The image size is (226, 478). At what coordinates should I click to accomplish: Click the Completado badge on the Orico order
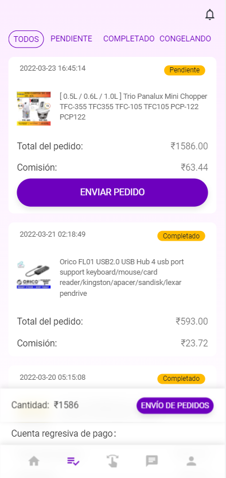(x=181, y=236)
